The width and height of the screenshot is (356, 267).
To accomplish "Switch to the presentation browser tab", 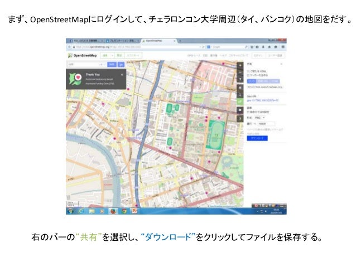I will point(123,41).
